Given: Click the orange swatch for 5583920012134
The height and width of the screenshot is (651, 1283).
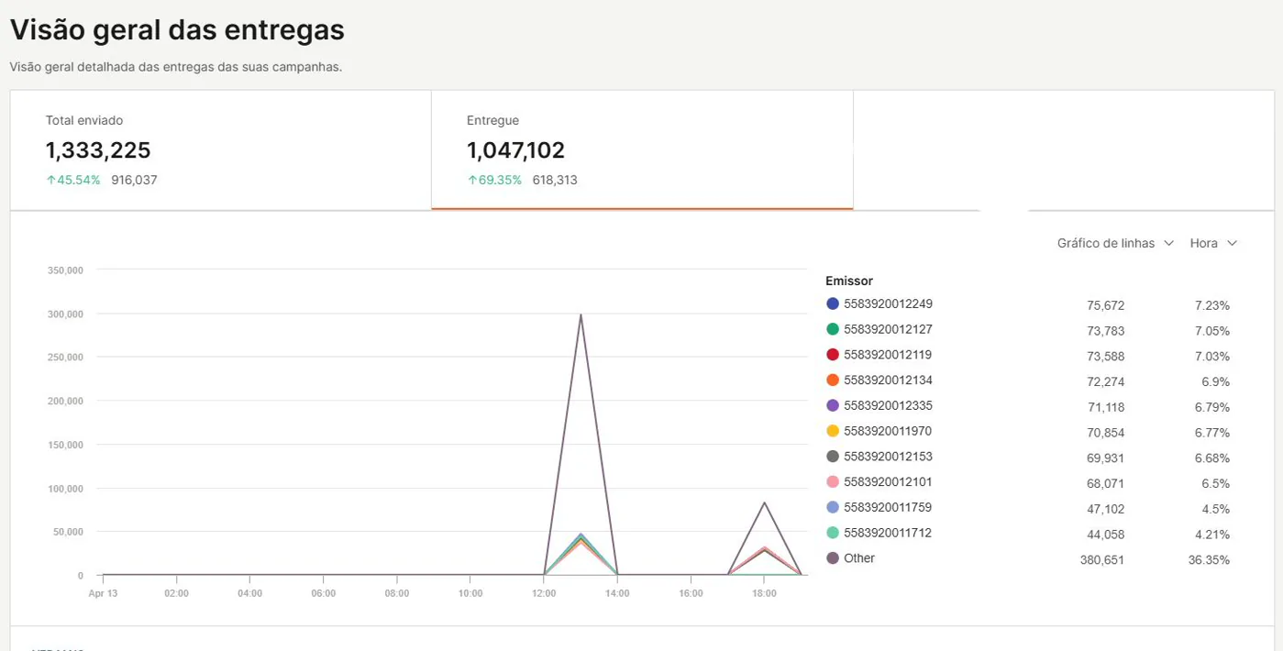Looking at the screenshot, I should (833, 380).
